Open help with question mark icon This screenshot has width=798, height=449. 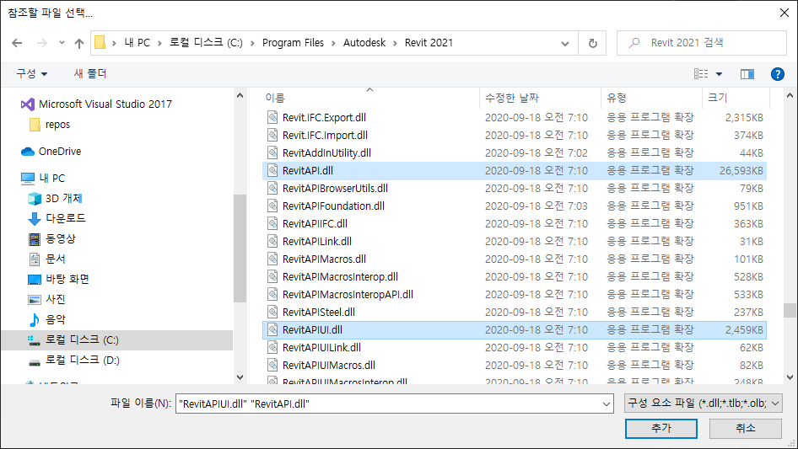coord(777,74)
